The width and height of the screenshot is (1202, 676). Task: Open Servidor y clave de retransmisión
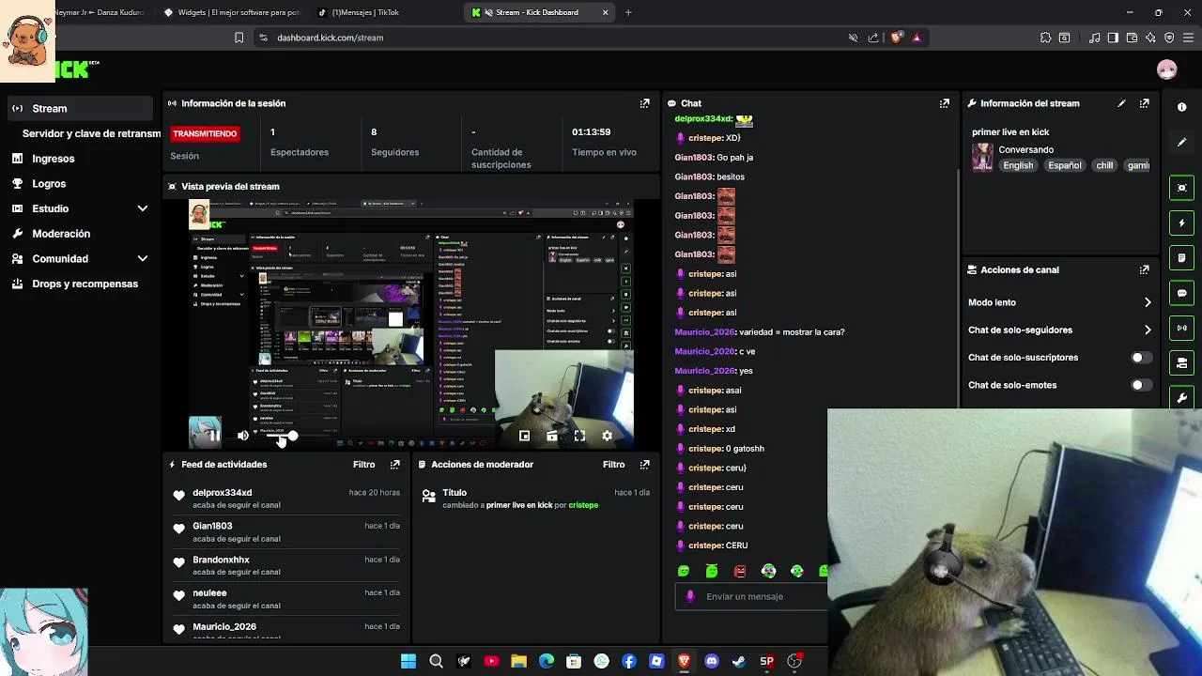tap(91, 133)
